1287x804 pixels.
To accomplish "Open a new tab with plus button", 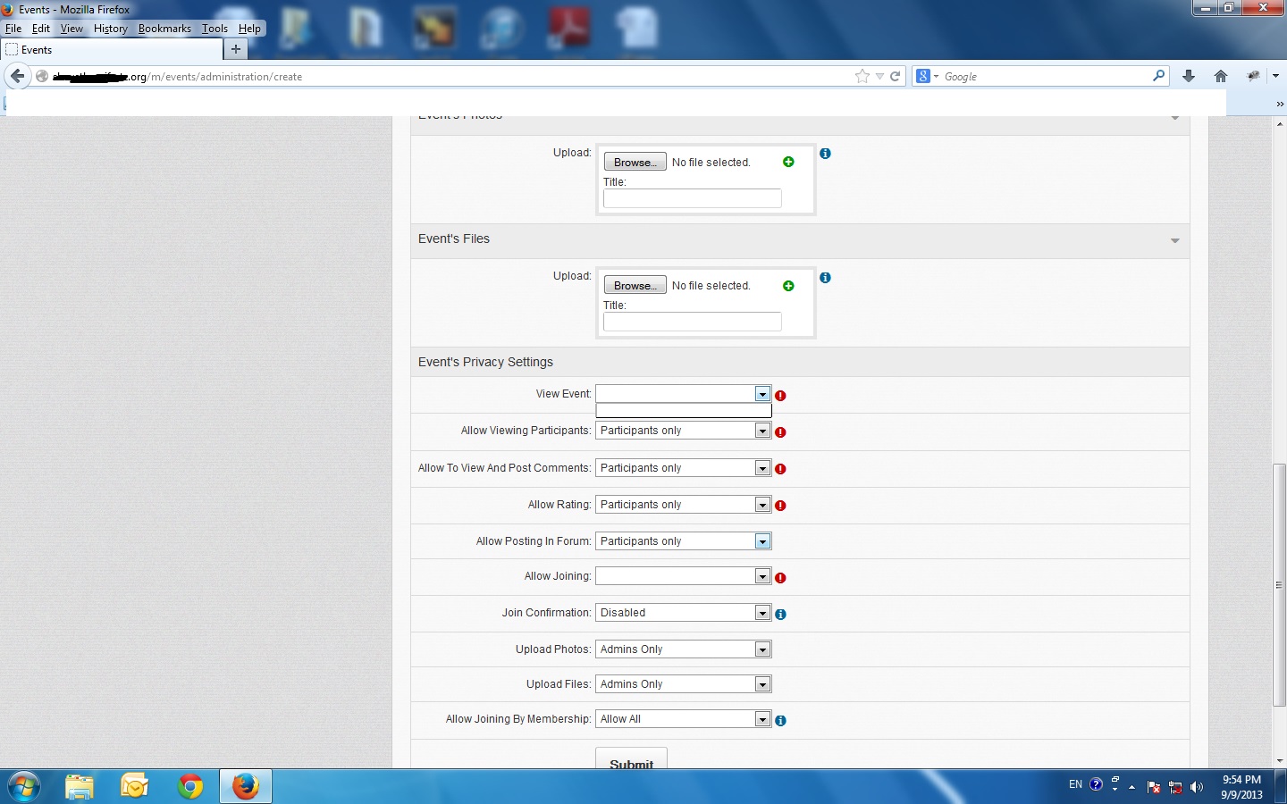I will coord(236,50).
